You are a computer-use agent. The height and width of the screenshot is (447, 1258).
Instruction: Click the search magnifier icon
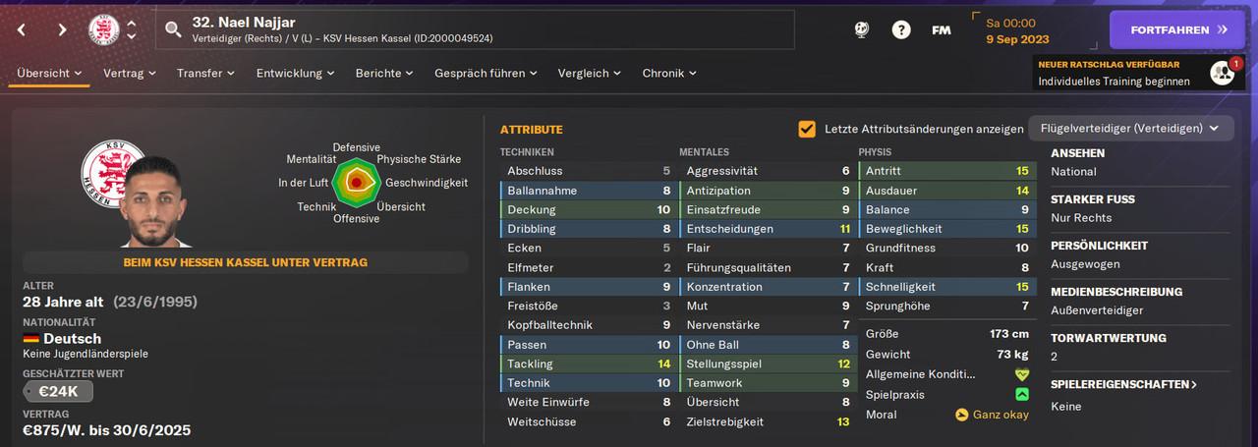[174, 29]
